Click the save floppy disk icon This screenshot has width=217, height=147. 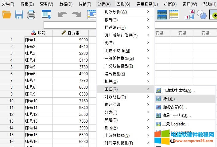pos(19,14)
